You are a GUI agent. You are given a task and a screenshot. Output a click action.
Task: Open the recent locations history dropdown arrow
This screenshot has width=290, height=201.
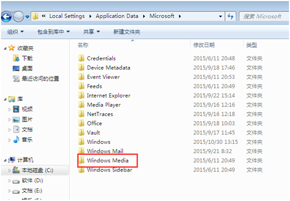pyautogui.click(x=28, y=17)
